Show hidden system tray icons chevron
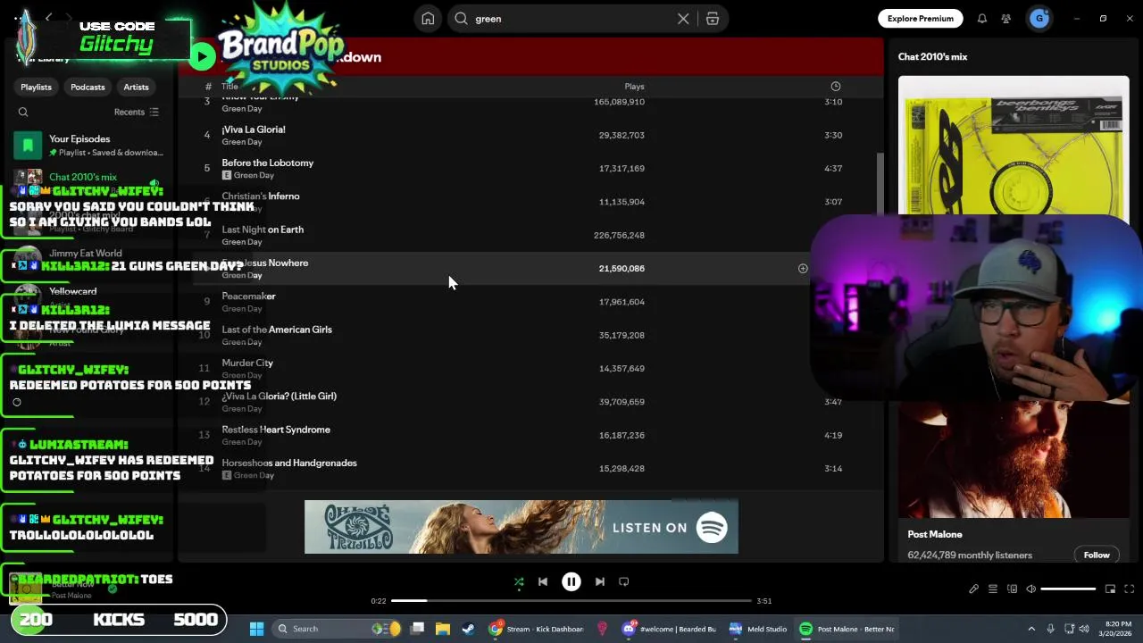This screenshot has height=643, width=1143. (x=1031, y=629)
